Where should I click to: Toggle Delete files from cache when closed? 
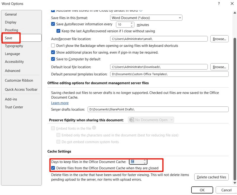(x=53, y=168)
